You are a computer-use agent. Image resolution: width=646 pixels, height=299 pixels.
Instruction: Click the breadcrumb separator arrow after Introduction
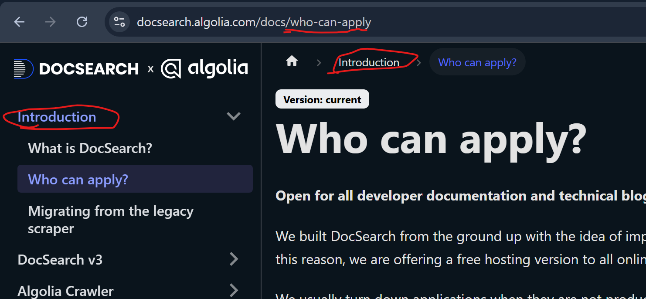(x=418, y=62)
